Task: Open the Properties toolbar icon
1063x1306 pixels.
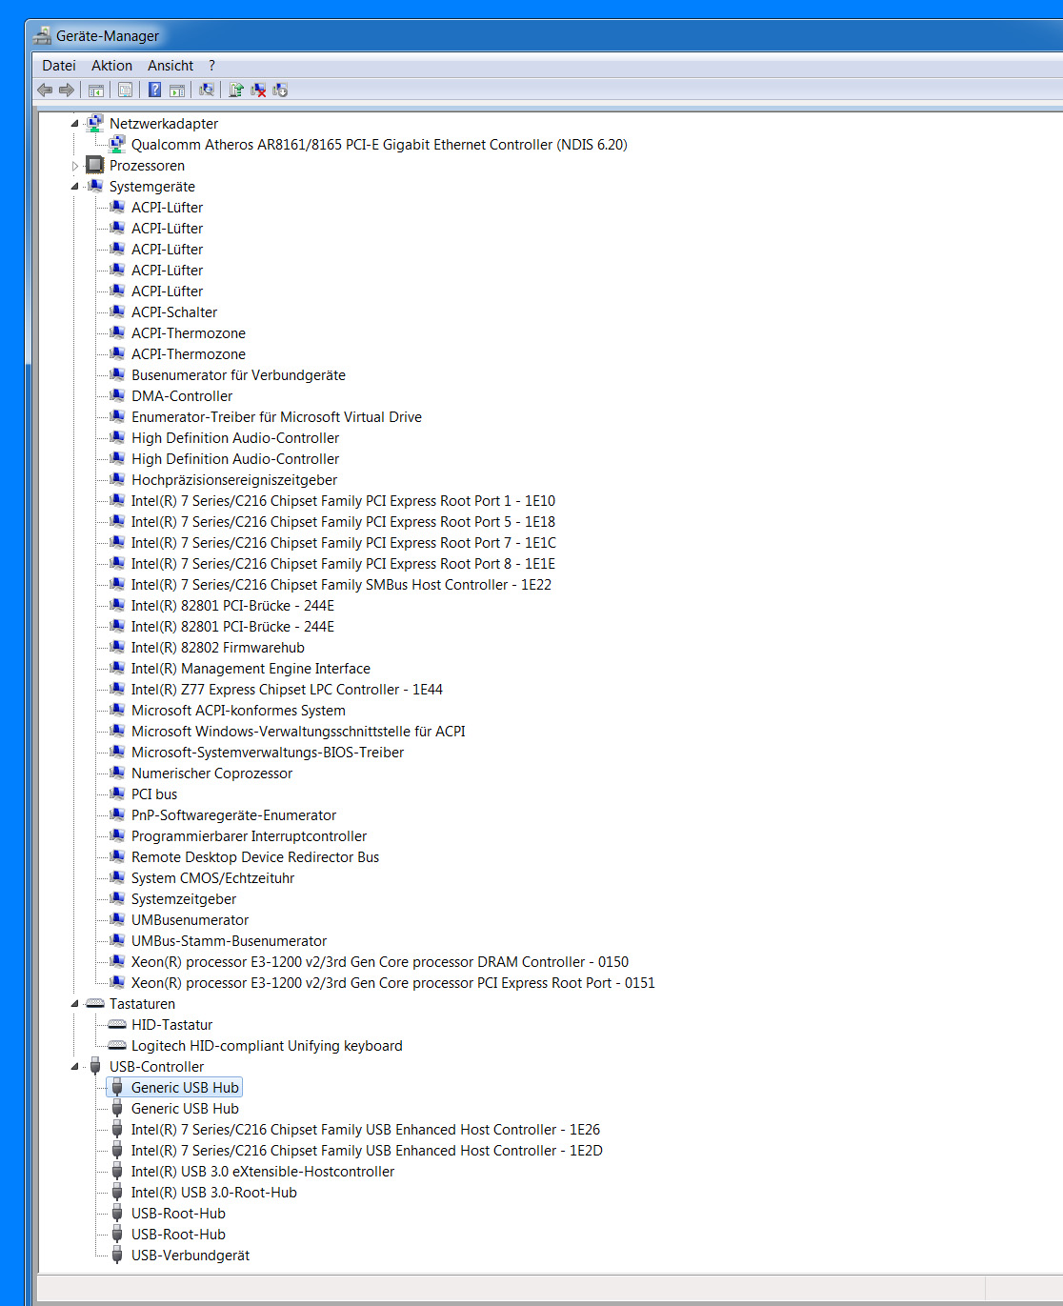Action: tap(125, 90)
